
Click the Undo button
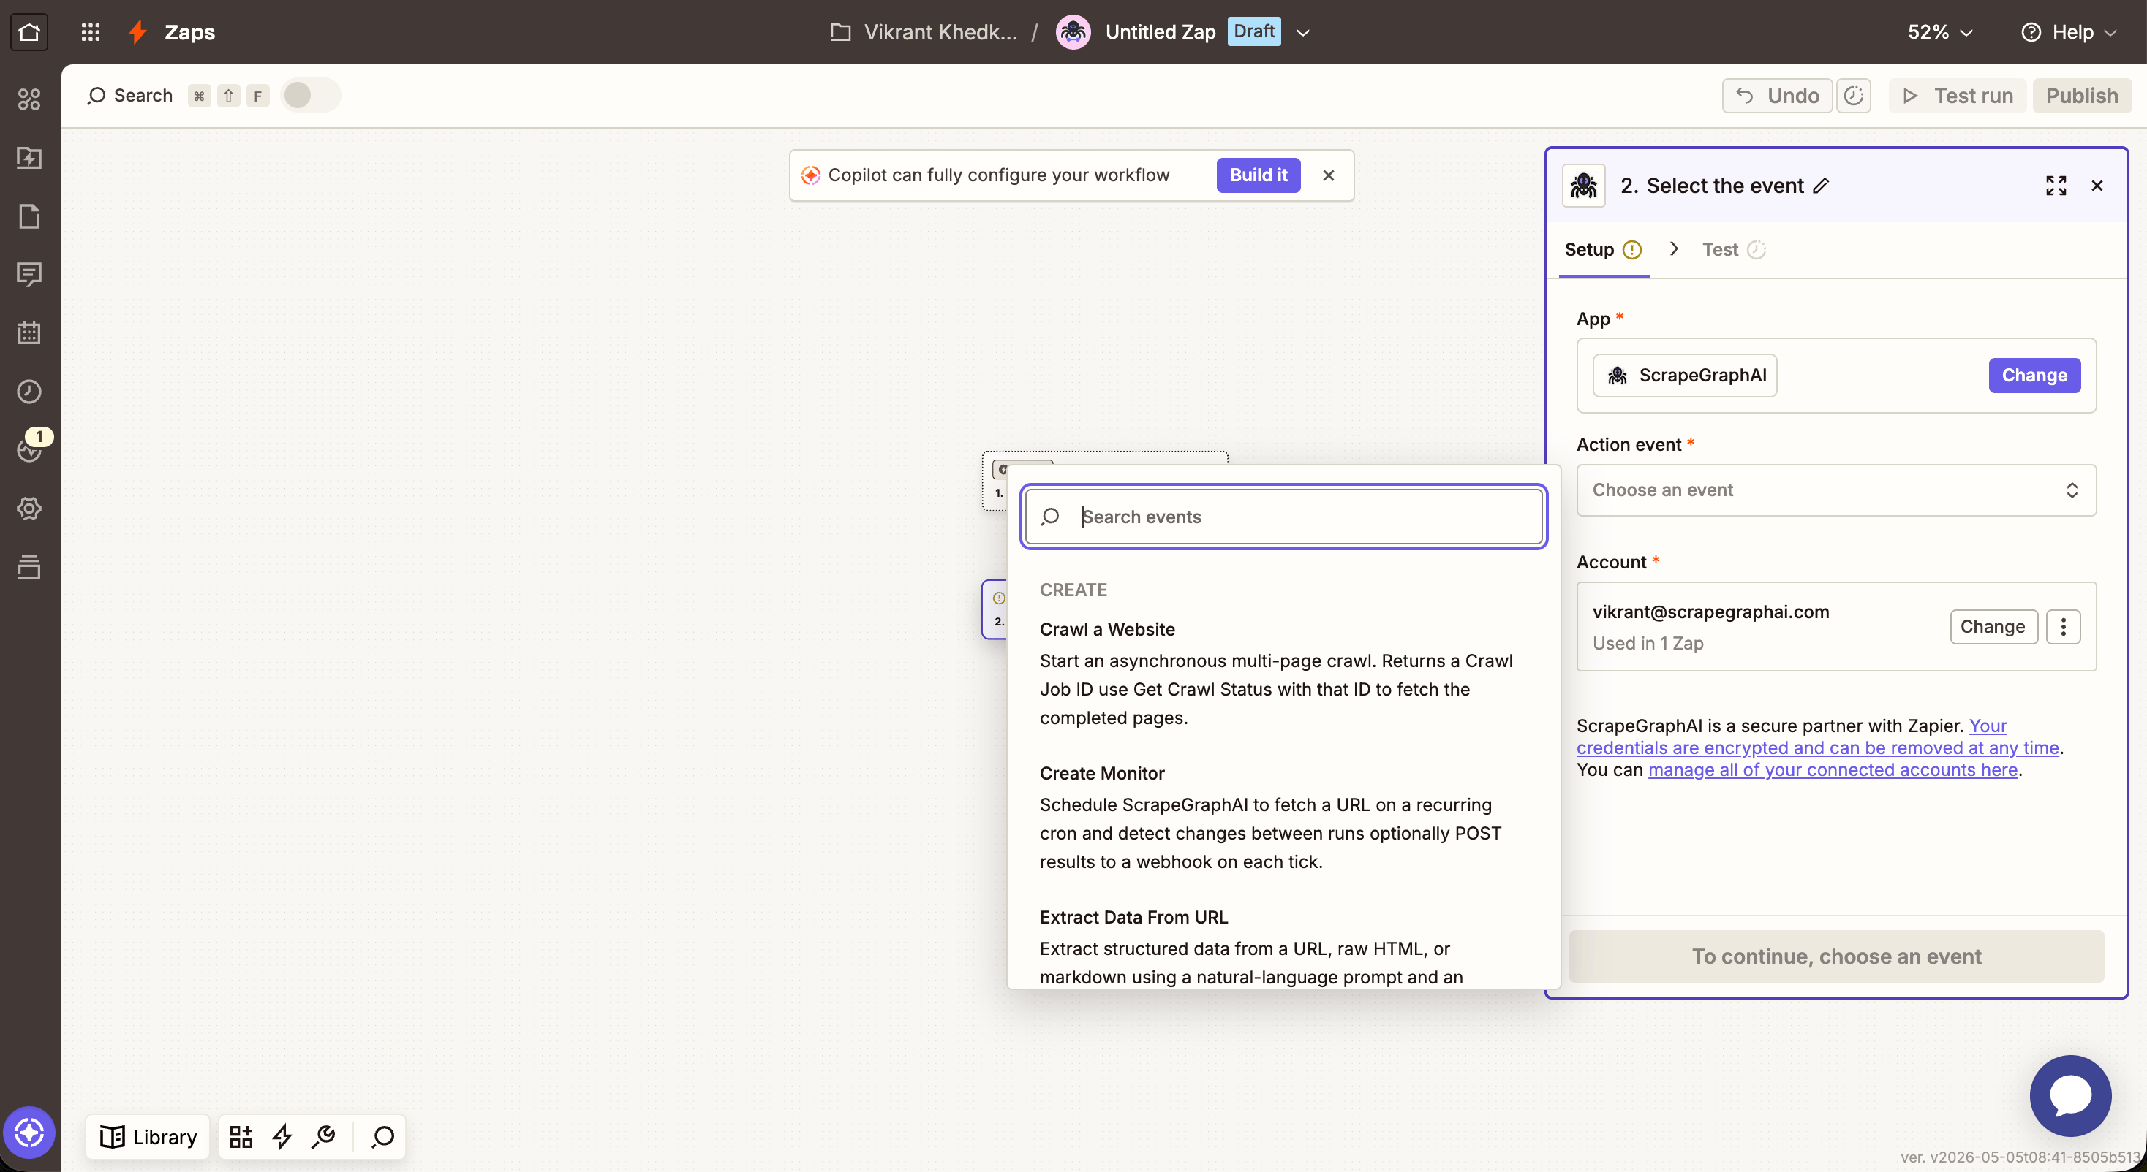click(1777, 96)
